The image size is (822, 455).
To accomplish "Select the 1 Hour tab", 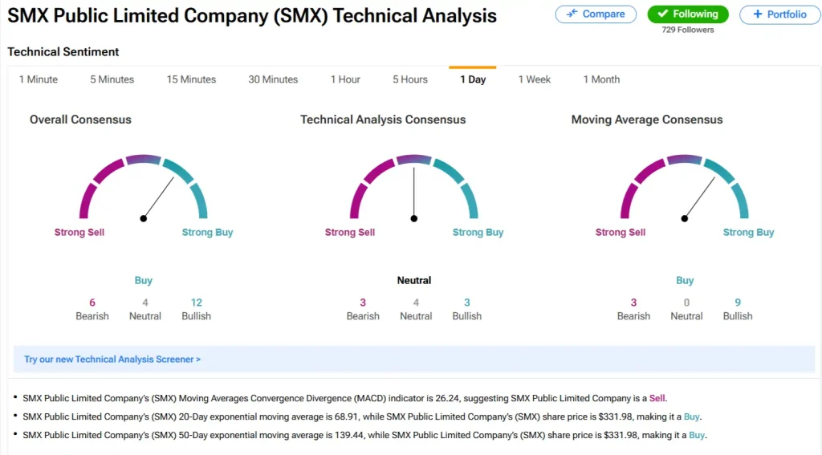I will point(345,79).
